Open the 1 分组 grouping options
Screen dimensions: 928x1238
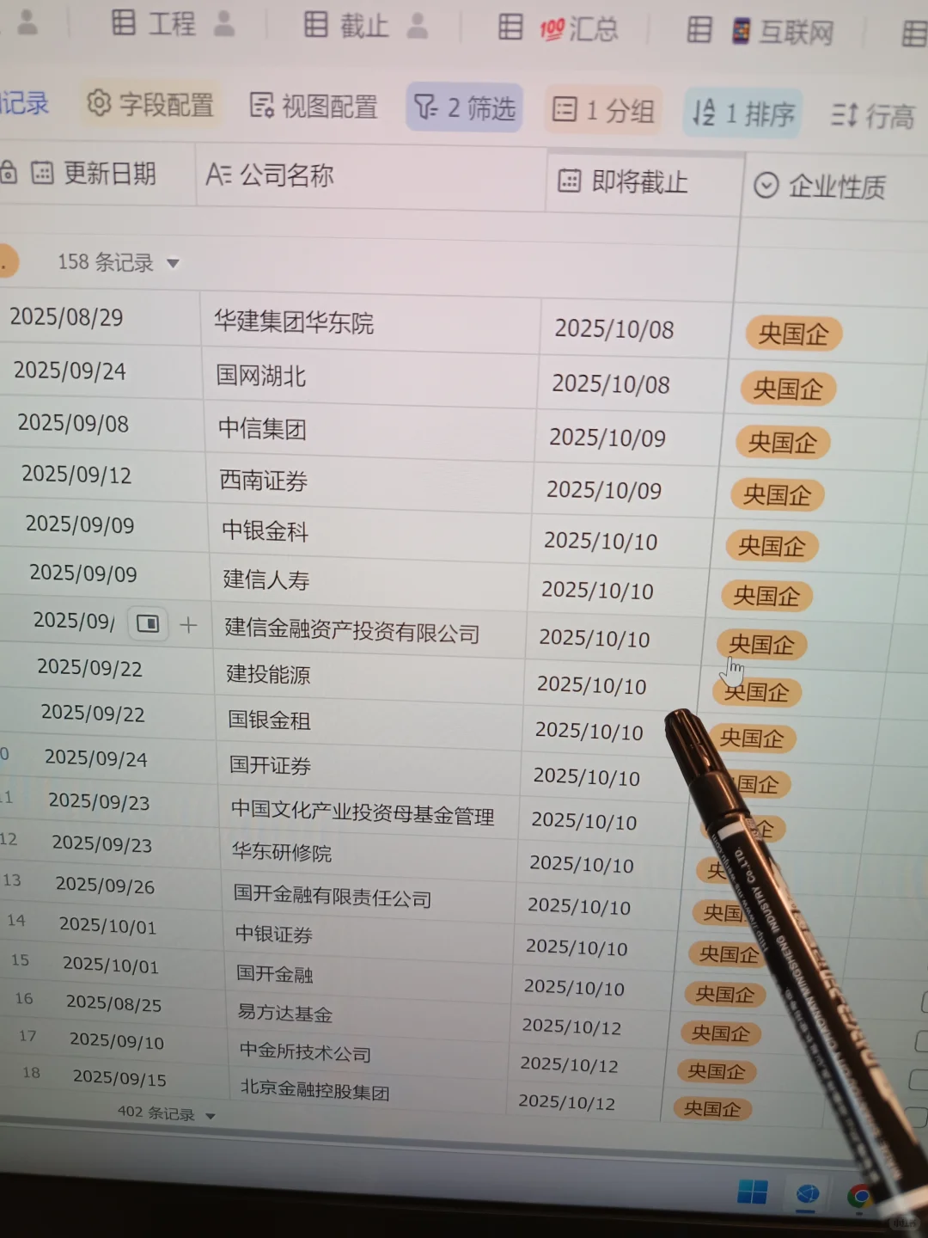pos(603,110)
